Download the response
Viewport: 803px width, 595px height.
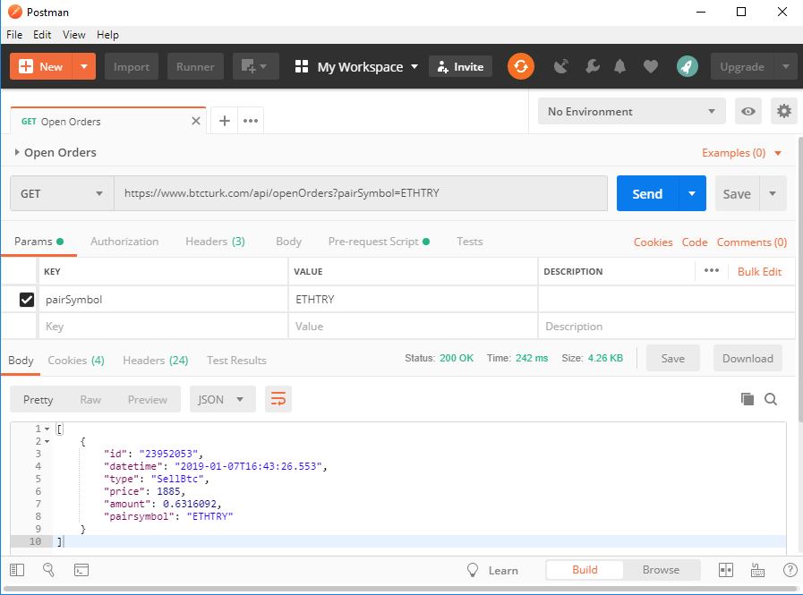pos(747,359)
